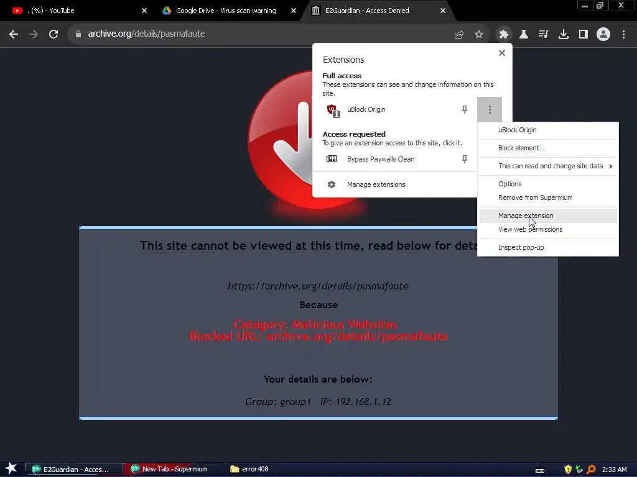Reload the archive.org page
Viewport: 637px width, 477px height.
click(53, 34)
